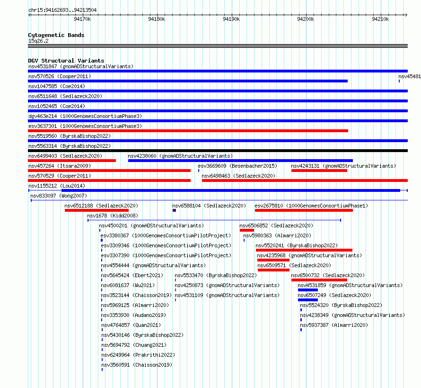Click the gray 15q26.2 cytoband bar
The width and height of the screenshot is (421, 388).
[x=218, y=46]
